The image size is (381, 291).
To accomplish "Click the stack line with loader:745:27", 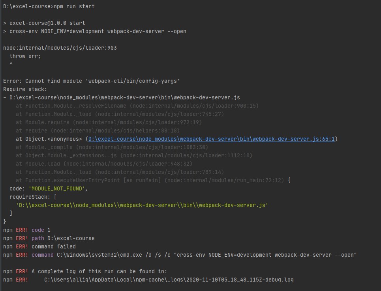I will pos(120,114).
